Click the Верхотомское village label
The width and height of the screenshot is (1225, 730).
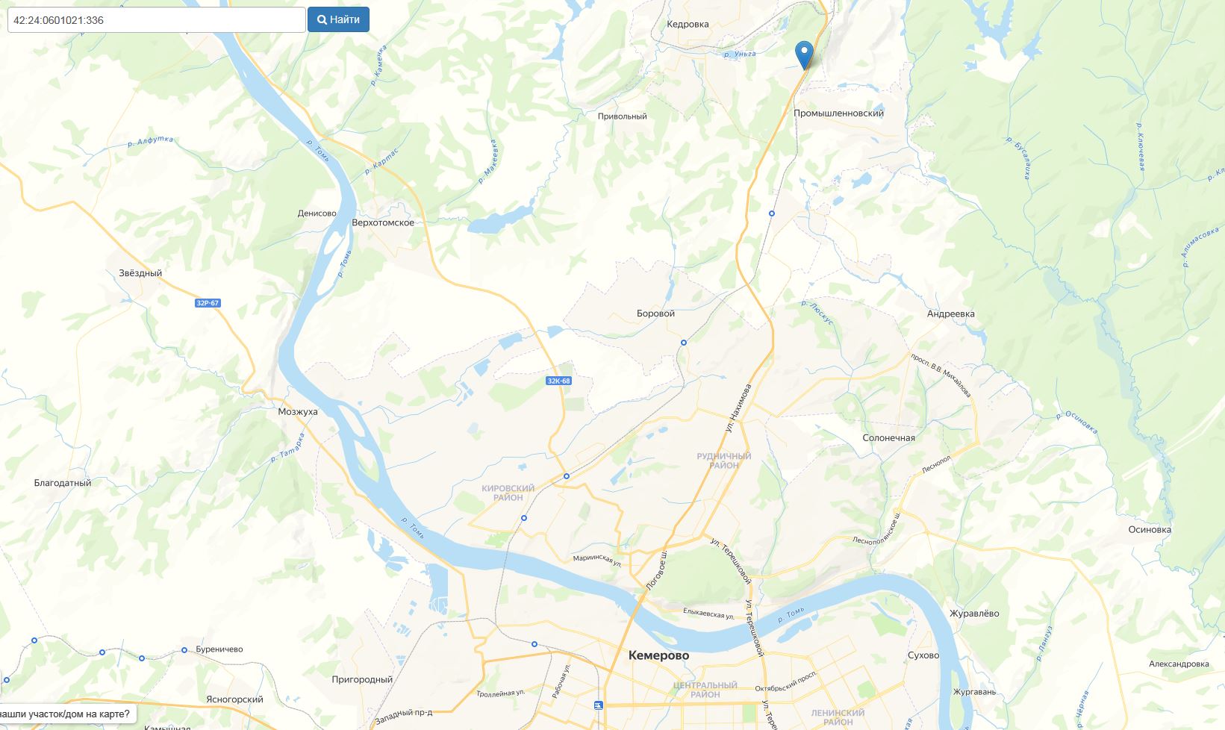pyautogui.click(x=382, y=222)
